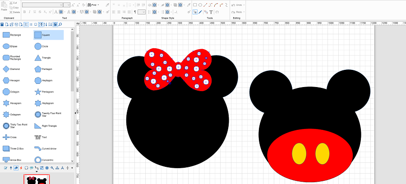406x184 pixels.
Task: Click the Undo button
Action: pos(236,5)
